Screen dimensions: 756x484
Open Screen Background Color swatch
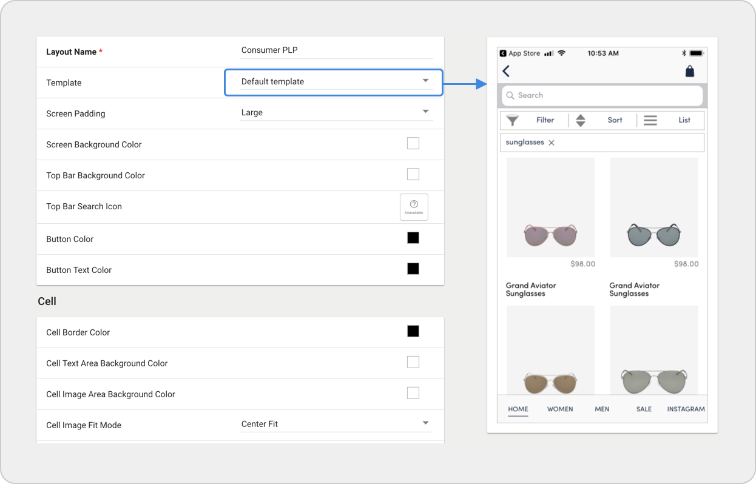[413, 143]
